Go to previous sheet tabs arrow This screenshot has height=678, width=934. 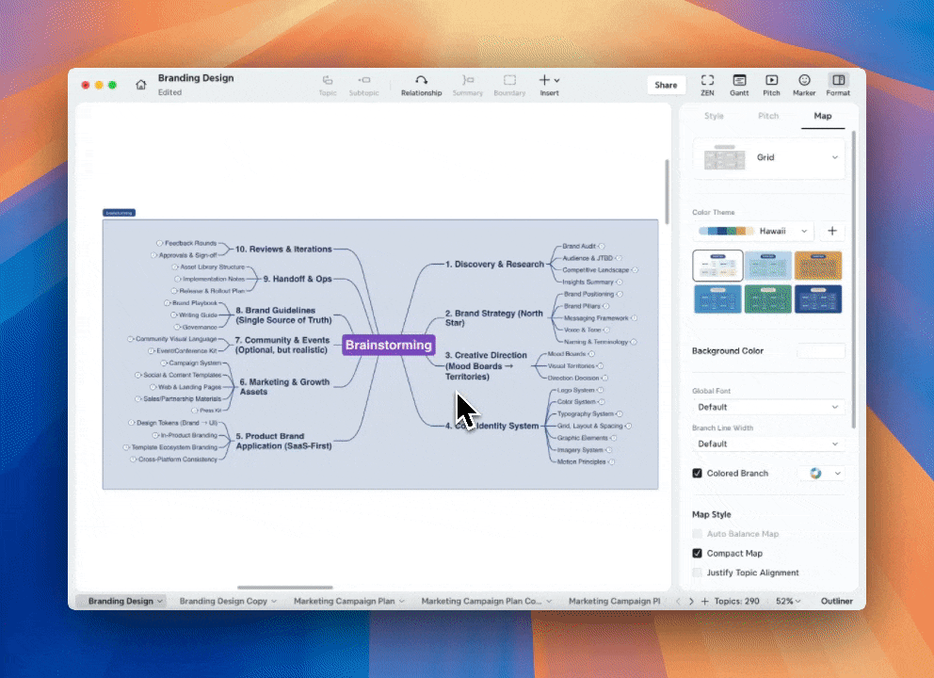coord(678,601)
